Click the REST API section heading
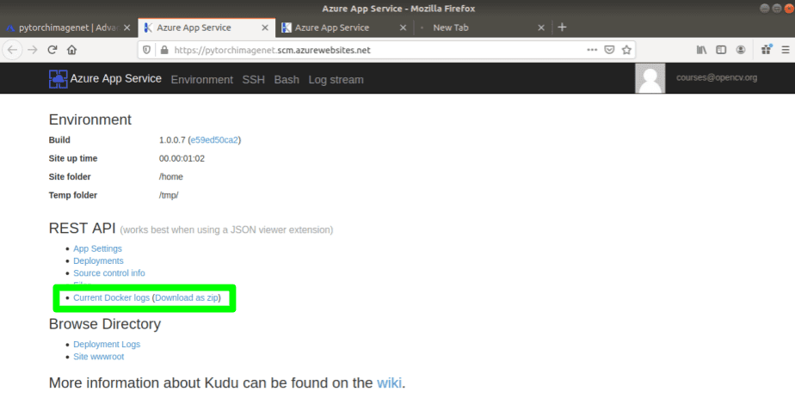Viewport: 795px width, 404px height. (82, 229)
